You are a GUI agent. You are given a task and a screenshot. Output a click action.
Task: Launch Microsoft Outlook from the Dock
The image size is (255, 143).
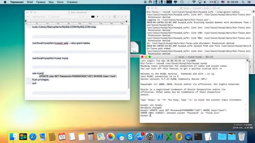coord(179,137)
